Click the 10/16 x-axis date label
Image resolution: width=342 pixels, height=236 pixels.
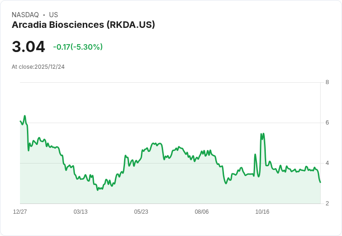(x=262, y=212)
